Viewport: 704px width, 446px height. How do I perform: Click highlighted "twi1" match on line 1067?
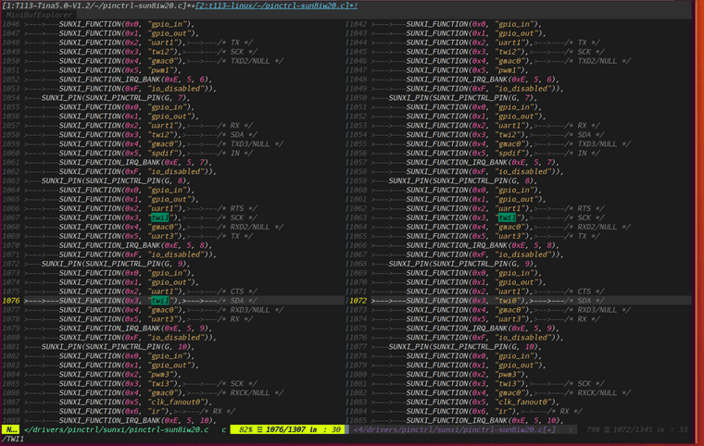(160, 217)
